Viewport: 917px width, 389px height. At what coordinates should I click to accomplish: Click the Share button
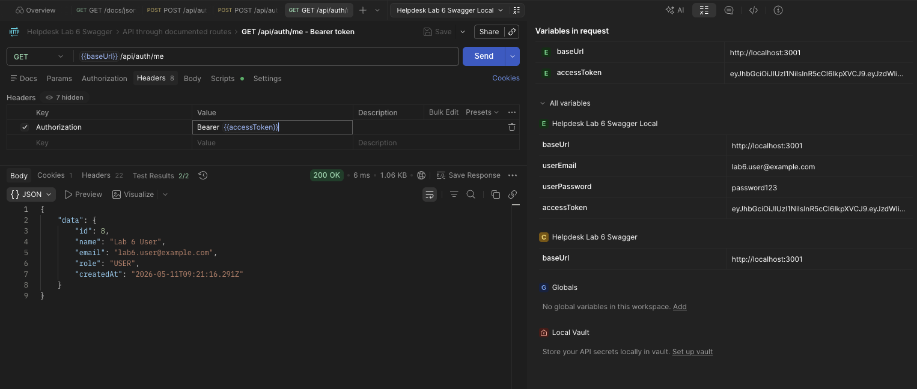click(x=489, y=32)
